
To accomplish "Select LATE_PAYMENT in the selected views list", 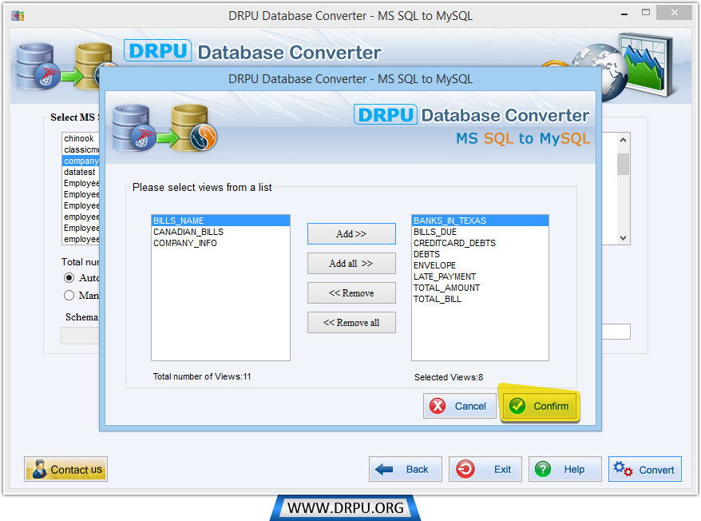I will click(x=480, y=276).
